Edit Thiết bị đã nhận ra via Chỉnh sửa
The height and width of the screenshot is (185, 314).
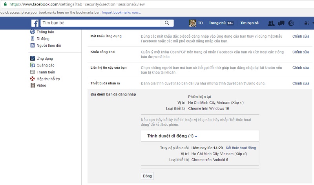point(301,83)
